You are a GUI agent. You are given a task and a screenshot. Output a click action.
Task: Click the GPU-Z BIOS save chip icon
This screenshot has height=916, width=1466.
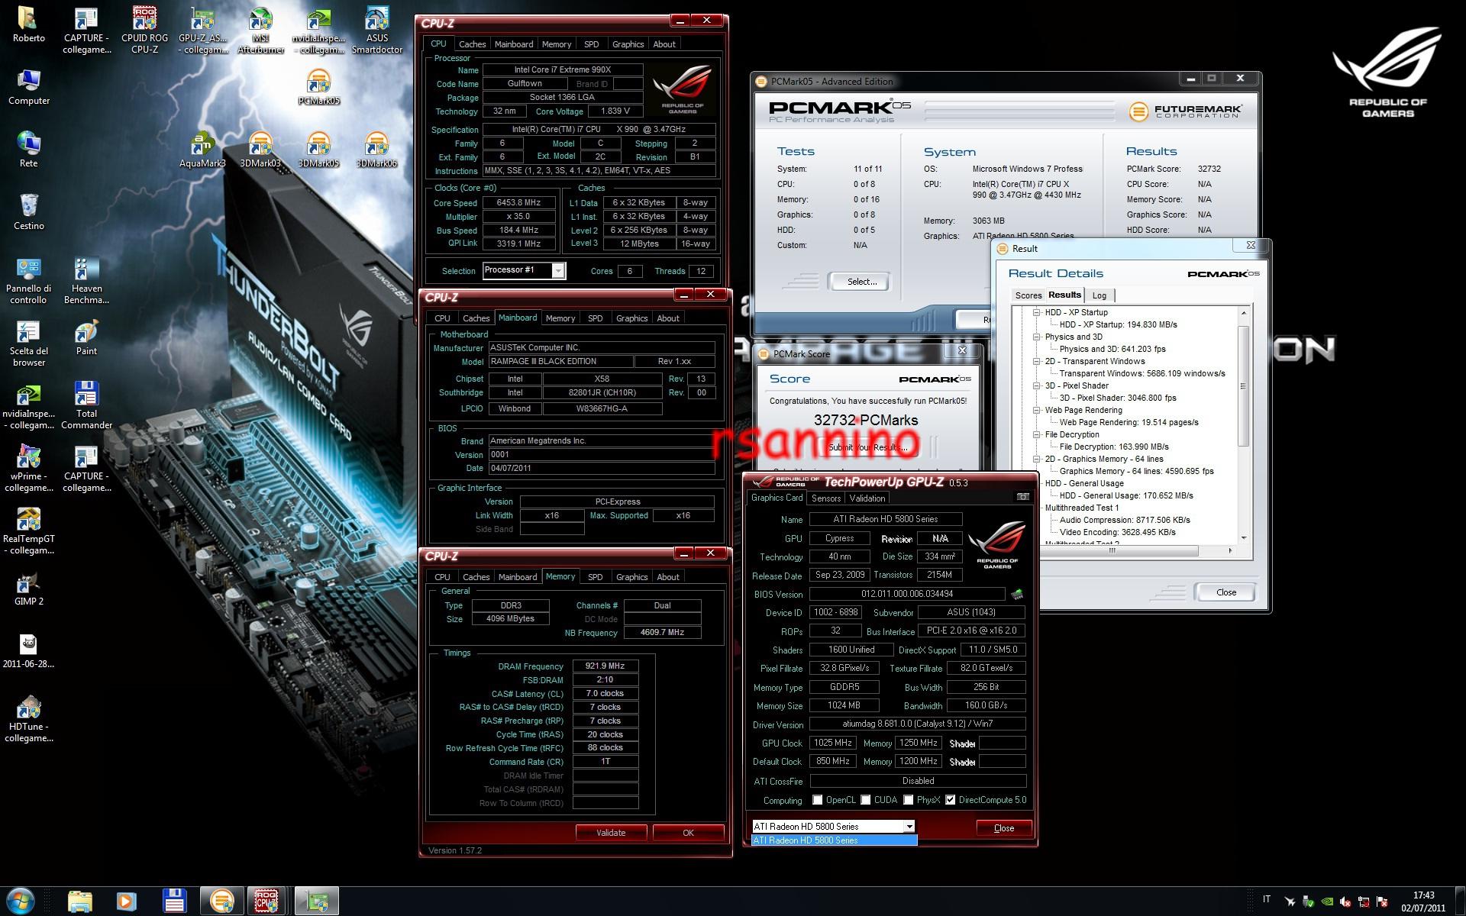(1016, 594)
